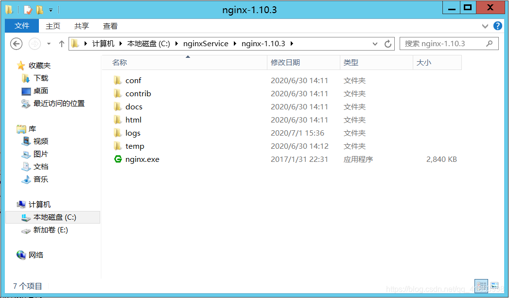The width and height of the screenshot is (509, 298).
Task: Select 图片 library in sidebar
Action: (x=40, y=154)
